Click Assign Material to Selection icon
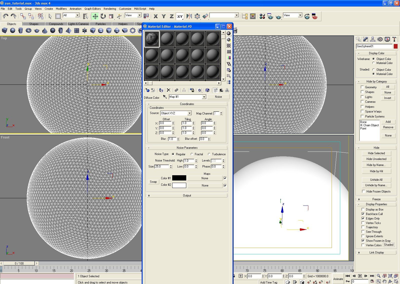This screenshot has height=284, width=400. [161, 90]
